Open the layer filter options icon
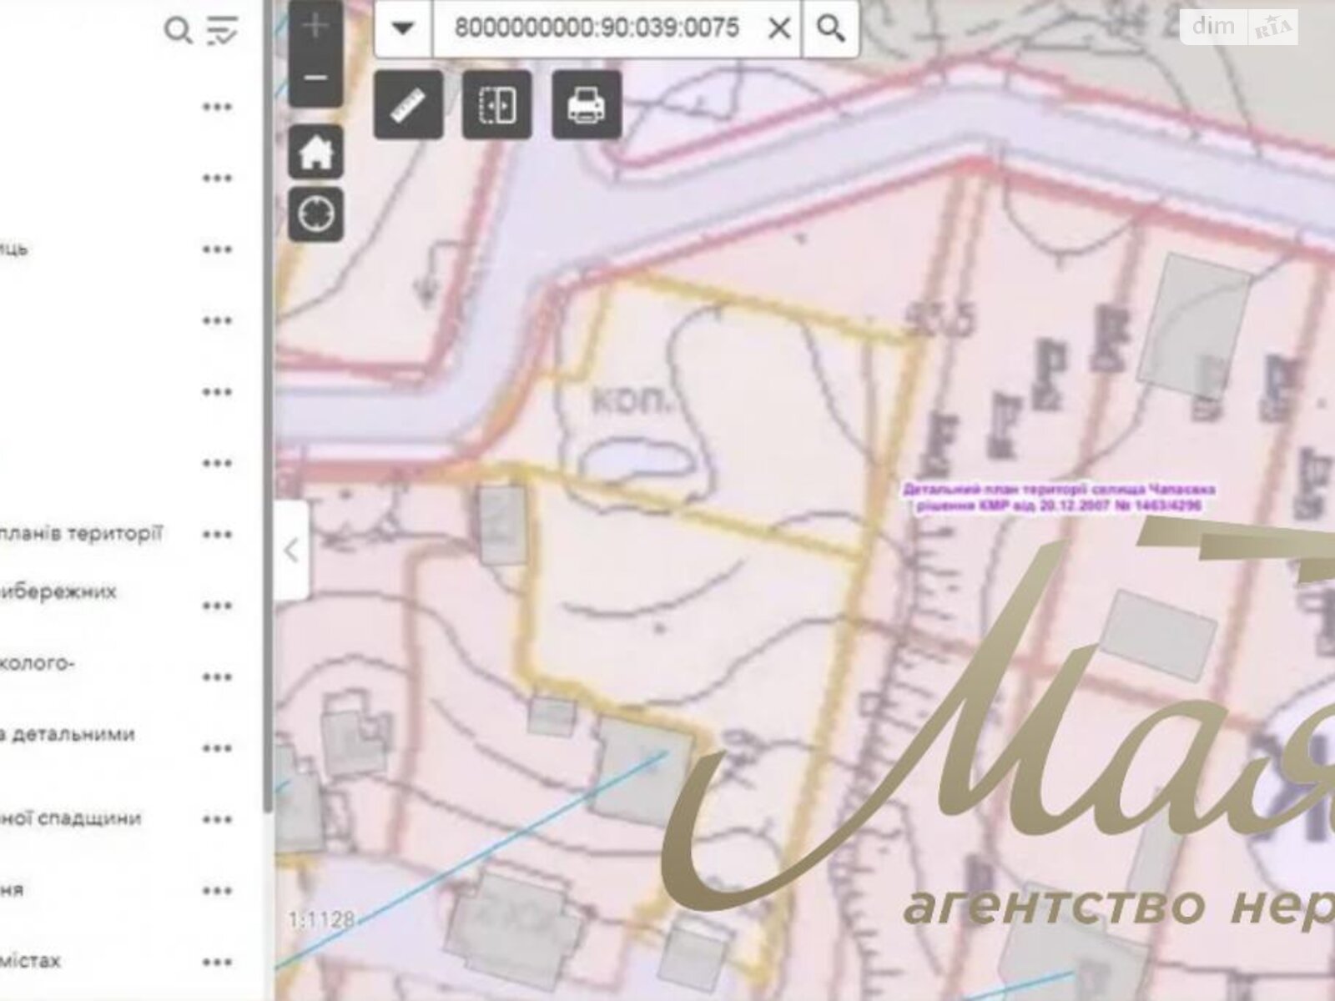The height and width of the screenshot is (1001, 1335). pos(222,30)
